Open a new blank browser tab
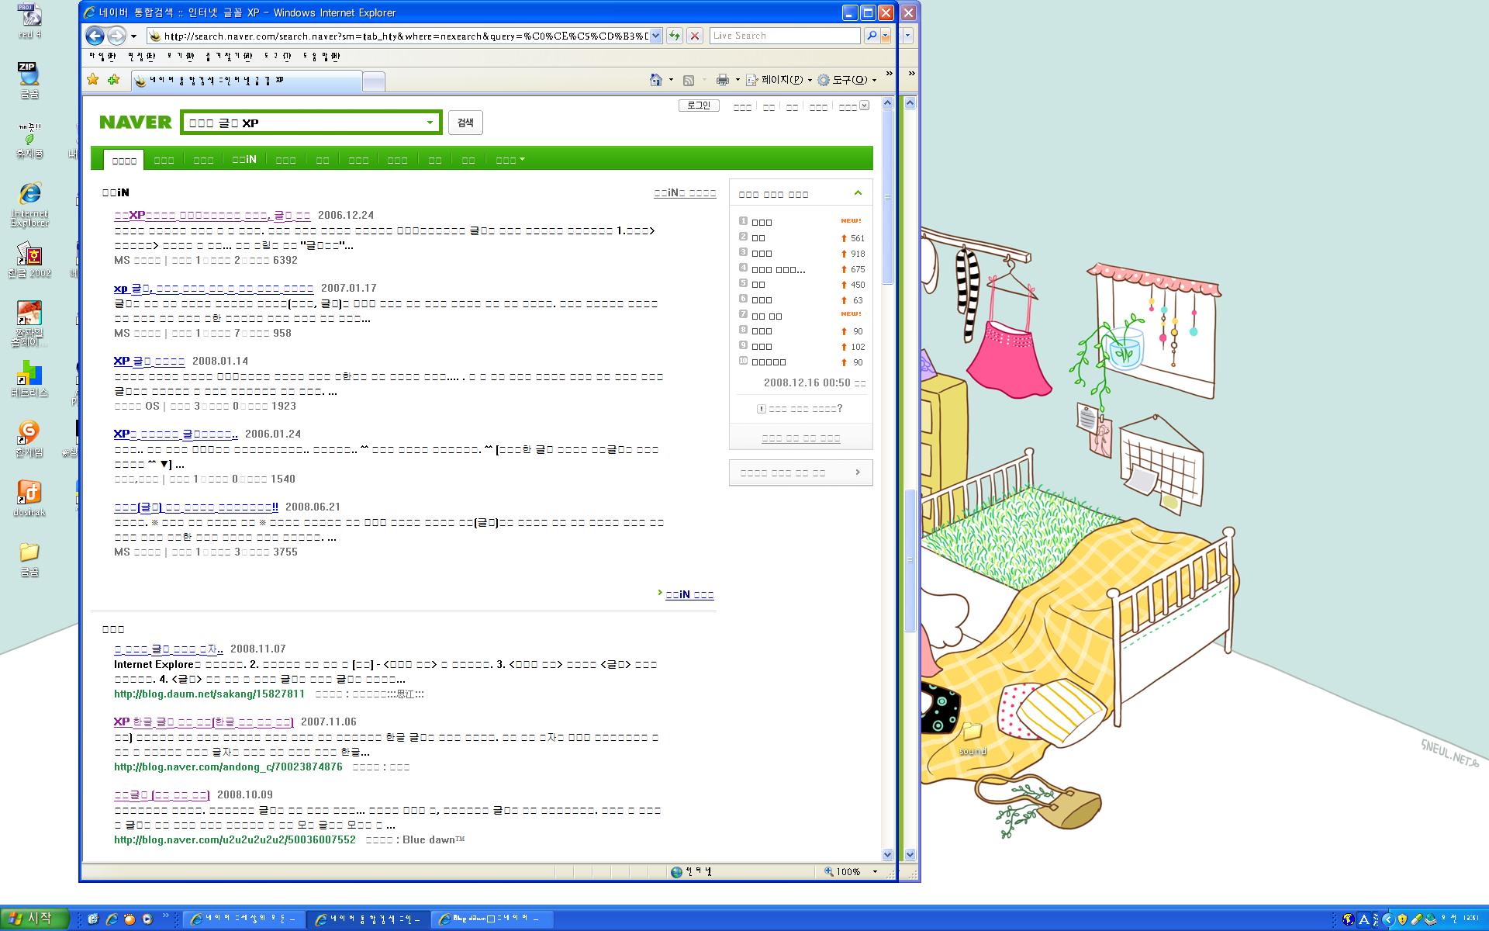This screenshot has width=1489, height=931. (x=374, y=81)
